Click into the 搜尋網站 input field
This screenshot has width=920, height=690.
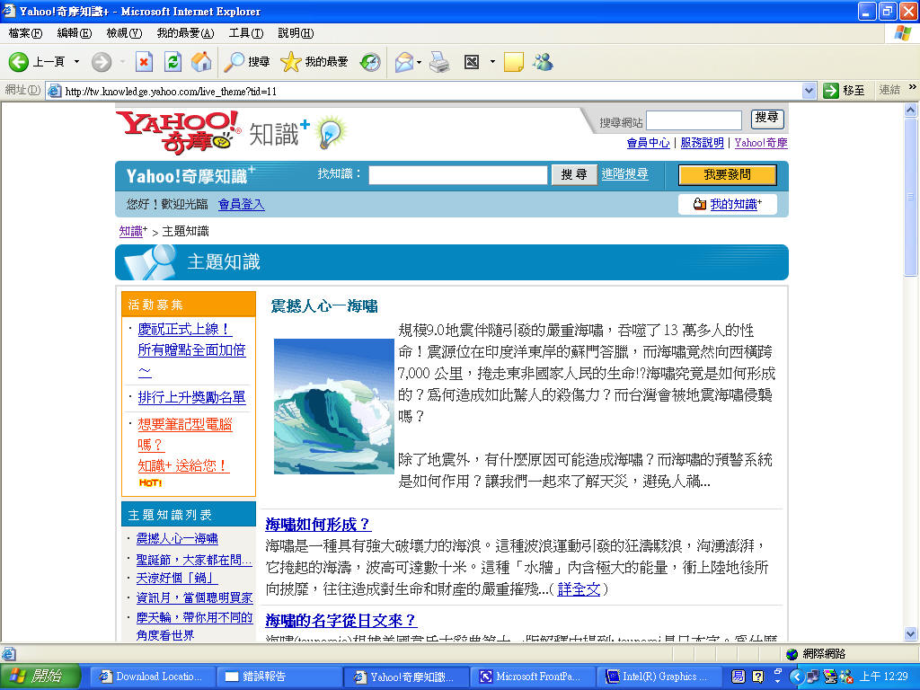(694, 120)
